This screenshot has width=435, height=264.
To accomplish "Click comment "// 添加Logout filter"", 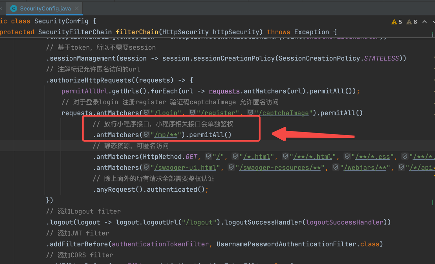I will [x=83, y=211].
